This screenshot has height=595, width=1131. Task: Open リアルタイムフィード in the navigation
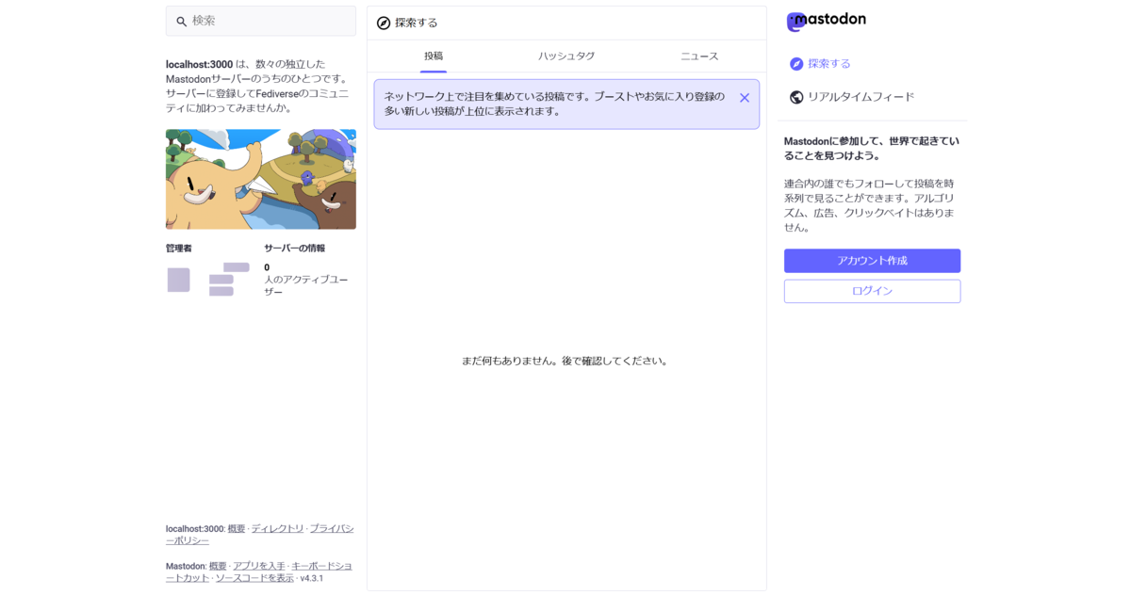[x=852, y=97]
